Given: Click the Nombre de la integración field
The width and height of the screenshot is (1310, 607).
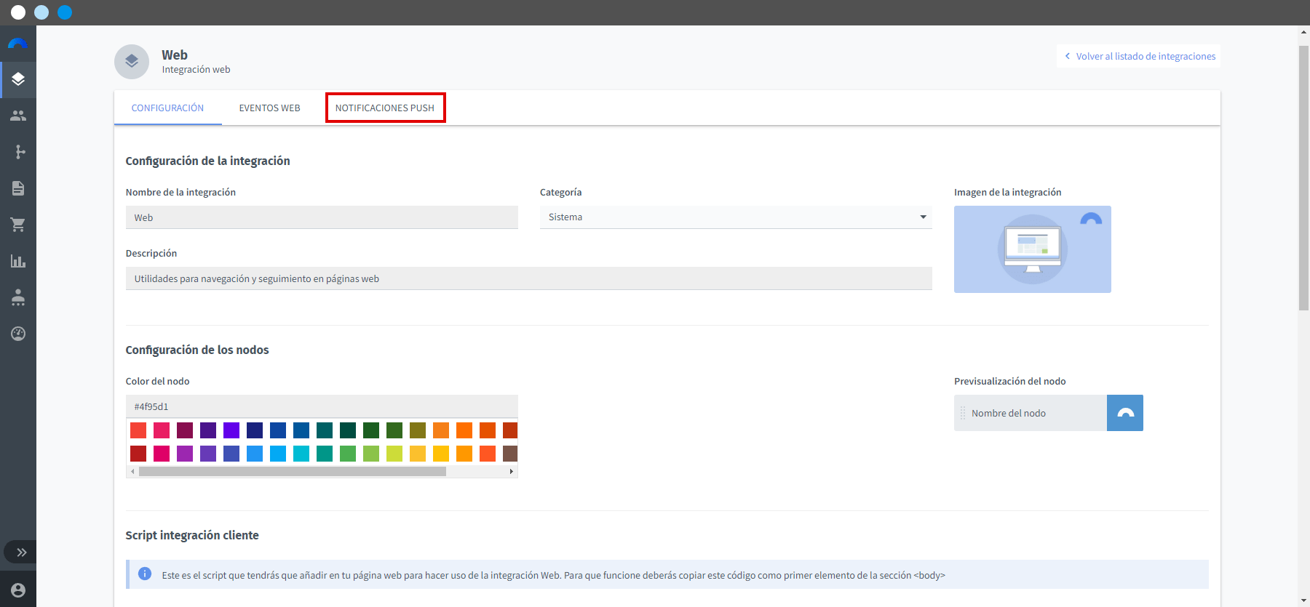Looking at the screenshot, I should (x=322, y=217).
